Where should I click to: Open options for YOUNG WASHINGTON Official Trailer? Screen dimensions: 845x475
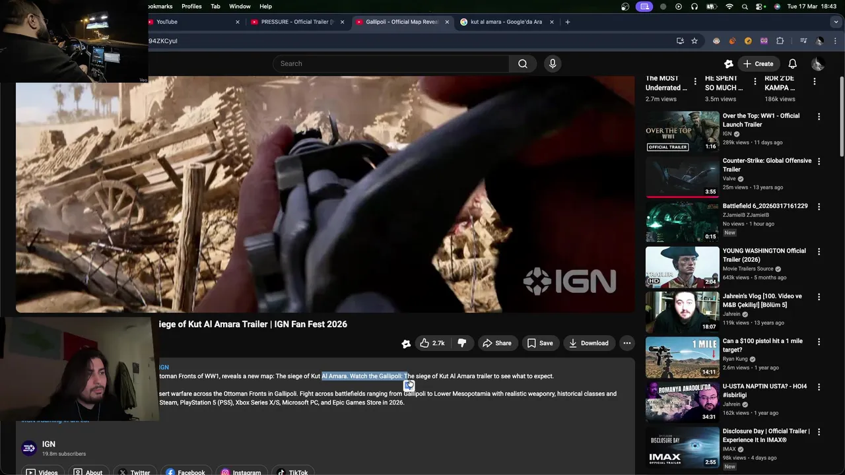[819, 251]
